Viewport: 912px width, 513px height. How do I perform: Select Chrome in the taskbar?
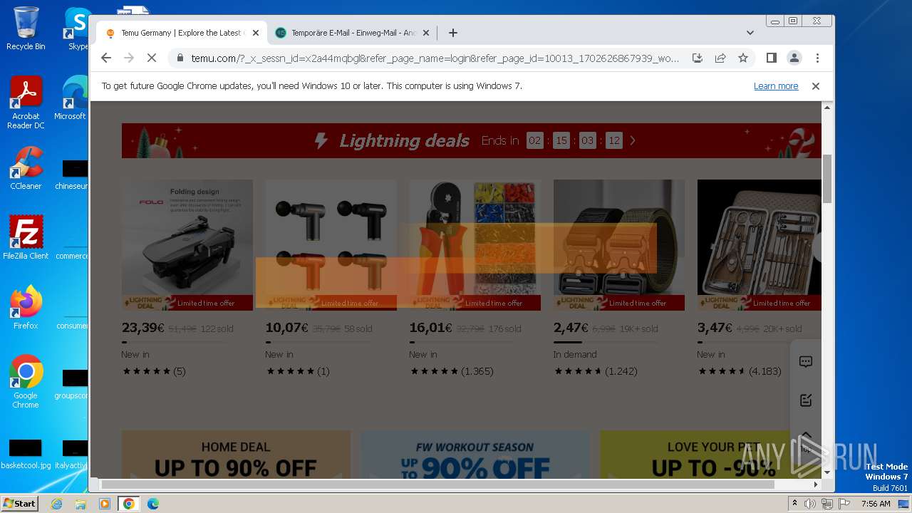pyautogui.click(x=129, y=504)
